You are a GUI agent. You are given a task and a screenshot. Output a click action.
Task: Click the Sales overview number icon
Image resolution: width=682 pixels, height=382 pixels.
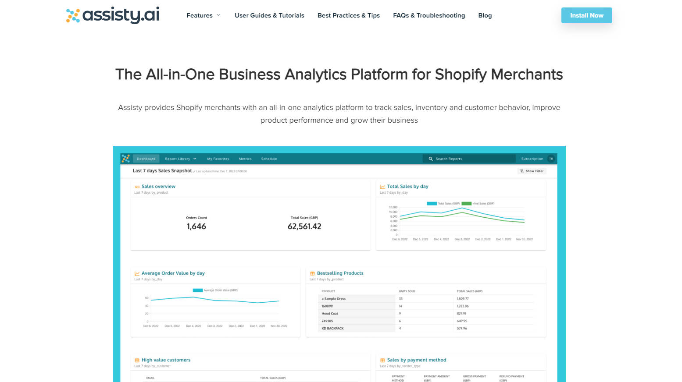pos(137,187)
